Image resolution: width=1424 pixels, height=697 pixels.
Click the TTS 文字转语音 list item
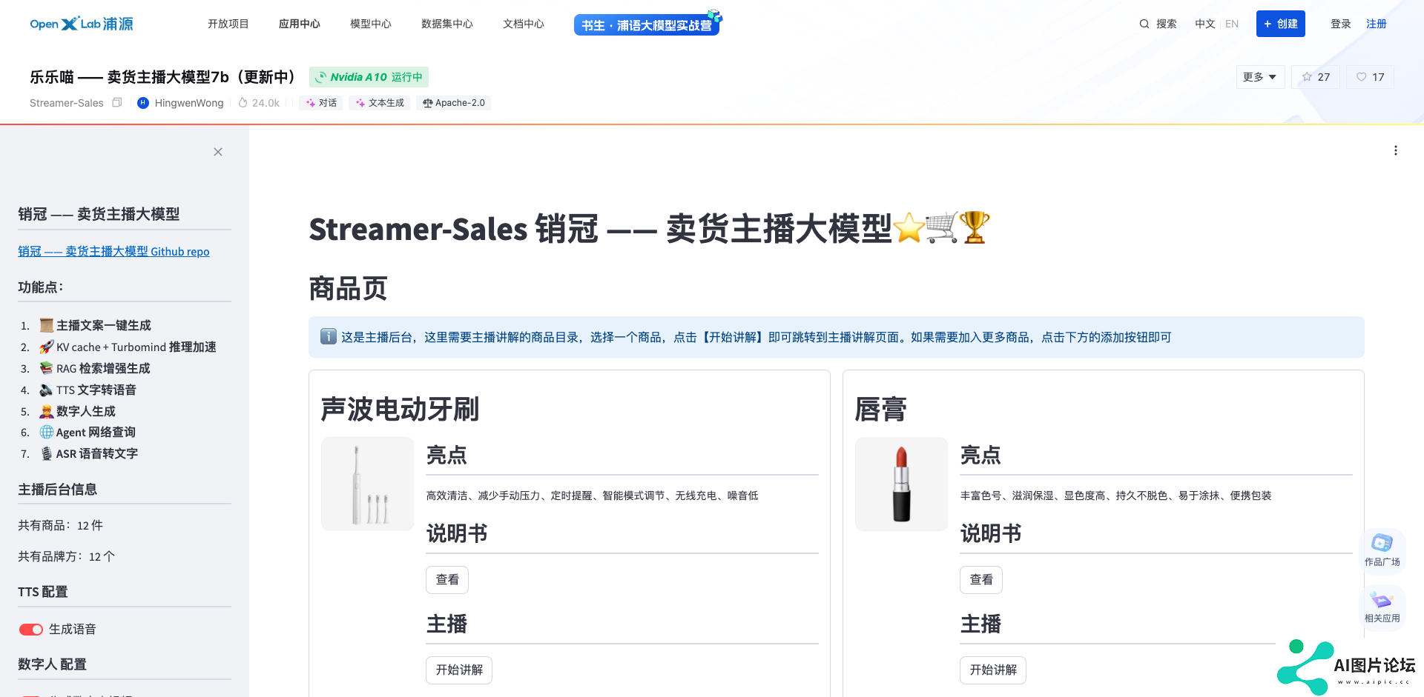(88, 390)
